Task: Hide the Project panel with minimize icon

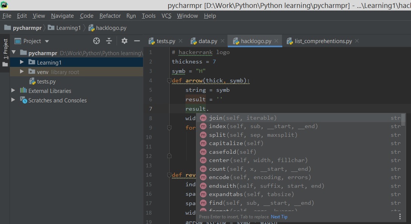Action: tap(137, 41)
